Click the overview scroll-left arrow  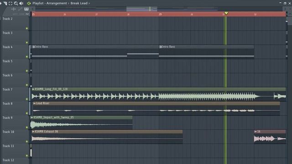click(33, 9)
